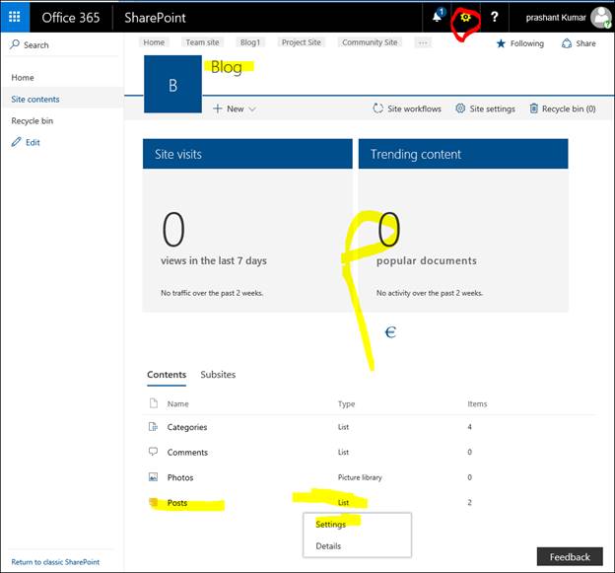The image size is (615, 573).
Task: Click the Categories list icon
Action: 153,427
